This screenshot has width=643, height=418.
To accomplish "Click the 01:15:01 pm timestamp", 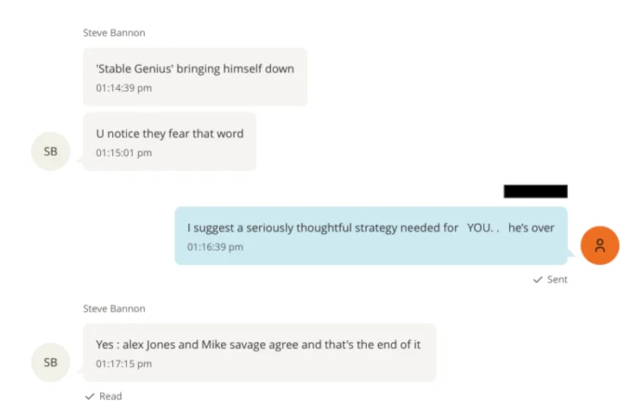I will [x=123, y=153].
